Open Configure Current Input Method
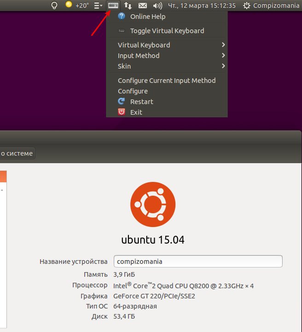The width and height of the screenshot is (302, 332). (x=167, y=81)
